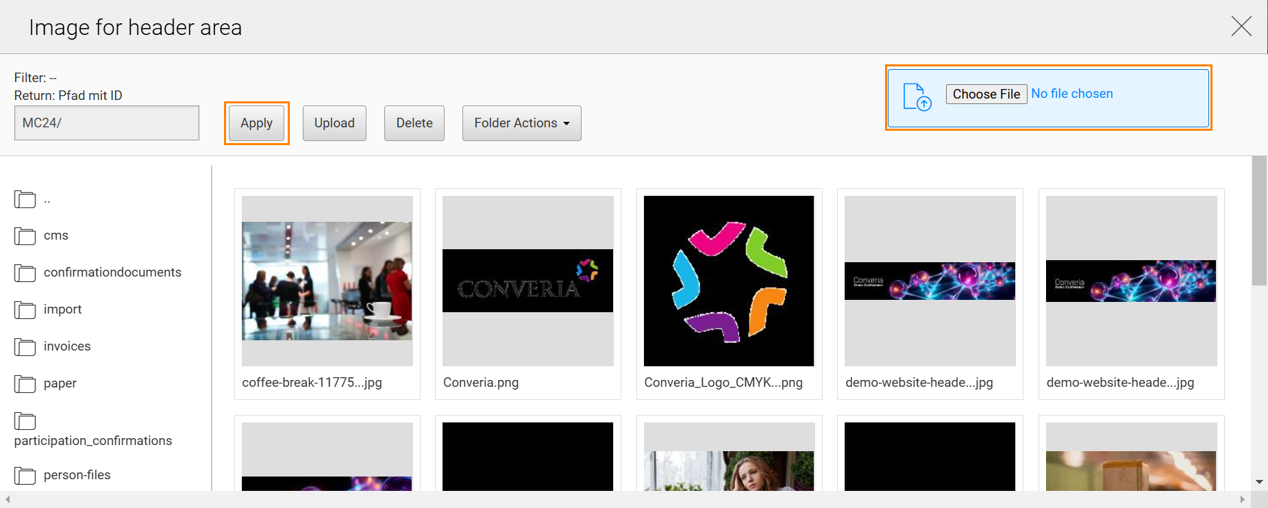Open the invoices folder icon

25,347
